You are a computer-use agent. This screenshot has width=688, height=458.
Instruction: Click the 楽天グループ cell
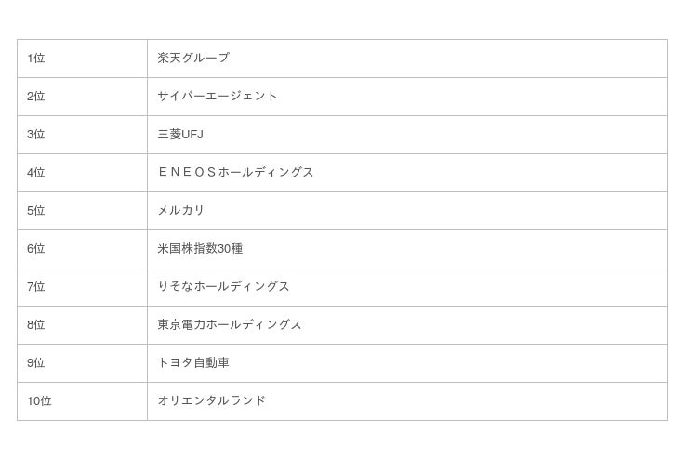point(193,58)
